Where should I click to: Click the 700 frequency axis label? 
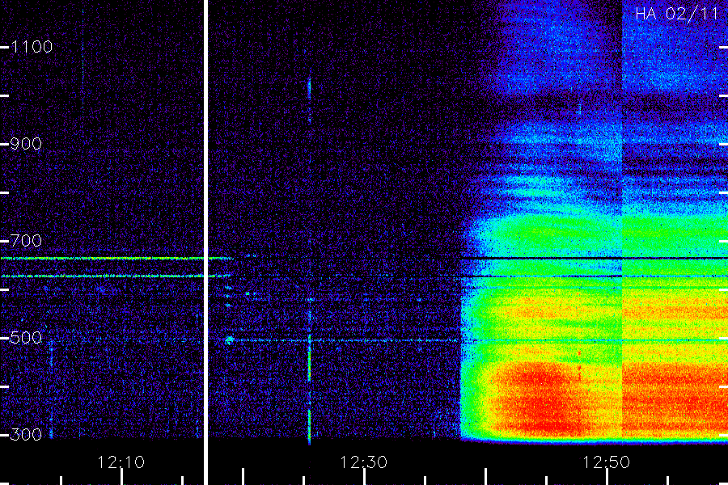tap(26, 241)
